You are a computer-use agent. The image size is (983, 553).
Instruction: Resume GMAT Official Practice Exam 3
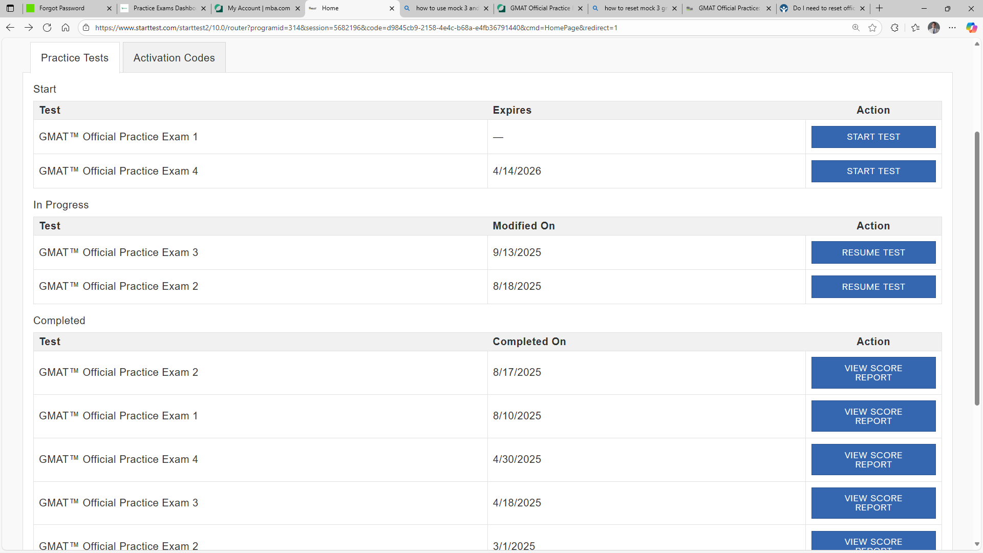873,252
